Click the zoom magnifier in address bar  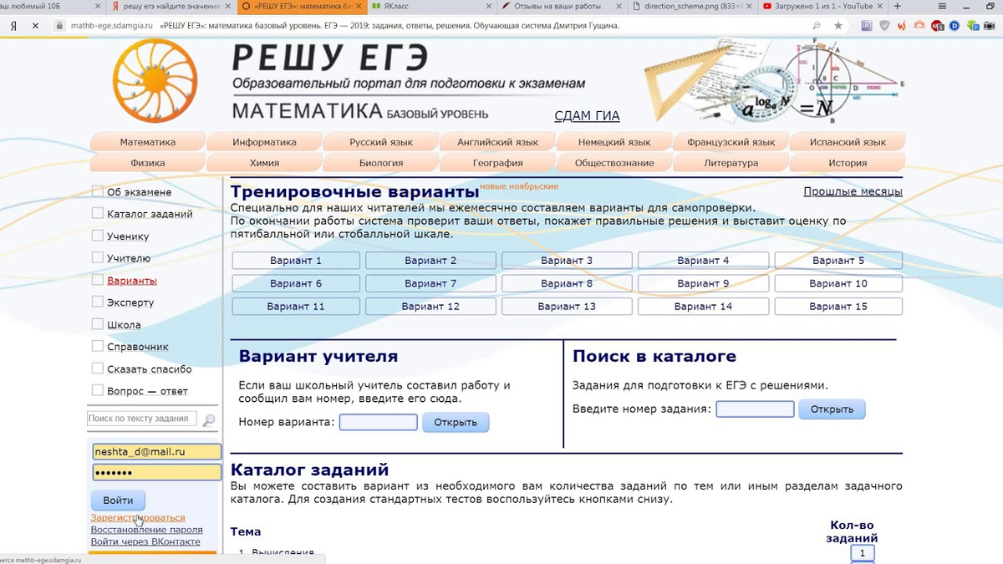coord(817,26)
